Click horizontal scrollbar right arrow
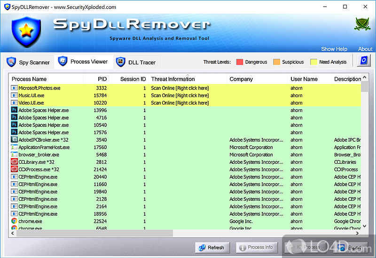 357,233
